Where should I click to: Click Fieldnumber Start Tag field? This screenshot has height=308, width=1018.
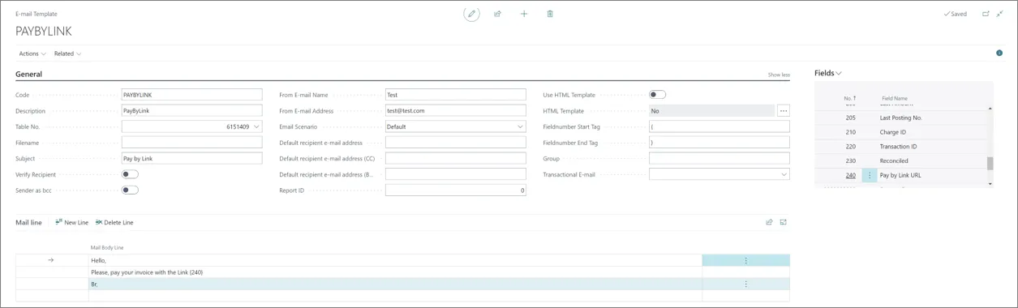click(719, 127)
